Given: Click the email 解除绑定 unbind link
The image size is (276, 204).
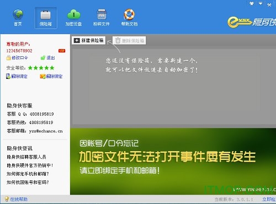Looking at the screenshot, I should click(54, 76).
